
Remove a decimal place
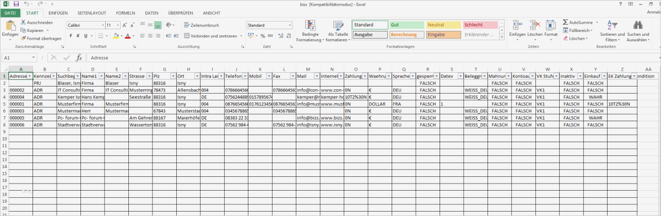(288, 36)
